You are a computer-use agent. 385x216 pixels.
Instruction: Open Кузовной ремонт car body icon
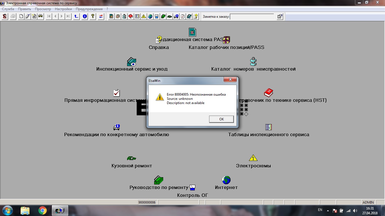click(x=131, y=158)
